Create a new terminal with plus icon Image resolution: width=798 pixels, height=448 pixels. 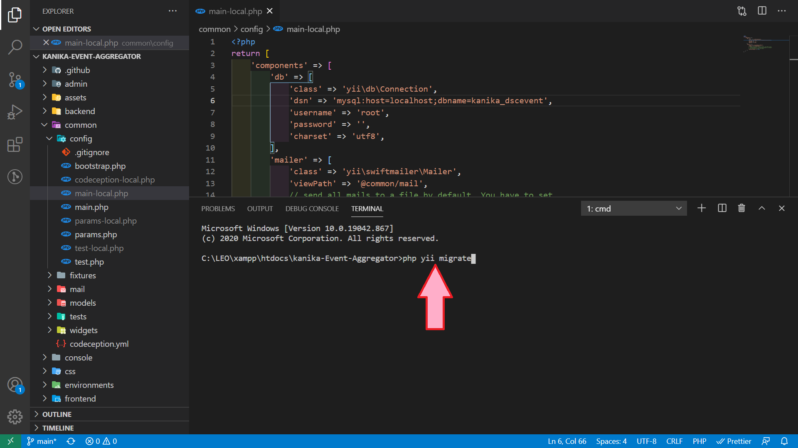pyautogui.click(x=702, y=208)
